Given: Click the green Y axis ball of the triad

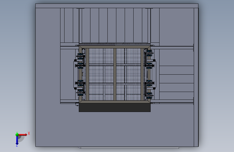Looking at the screenshot, I should pyautogui.click(x=17, y=135).
